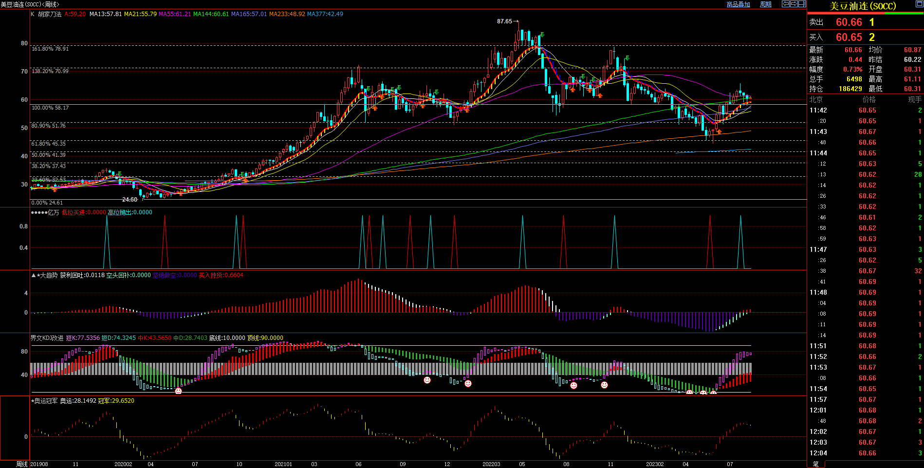The height and width of the screenshot is (468, 924).
Task: Click the 202101 date marker on the time axis
Action: (x=283, y=464)
